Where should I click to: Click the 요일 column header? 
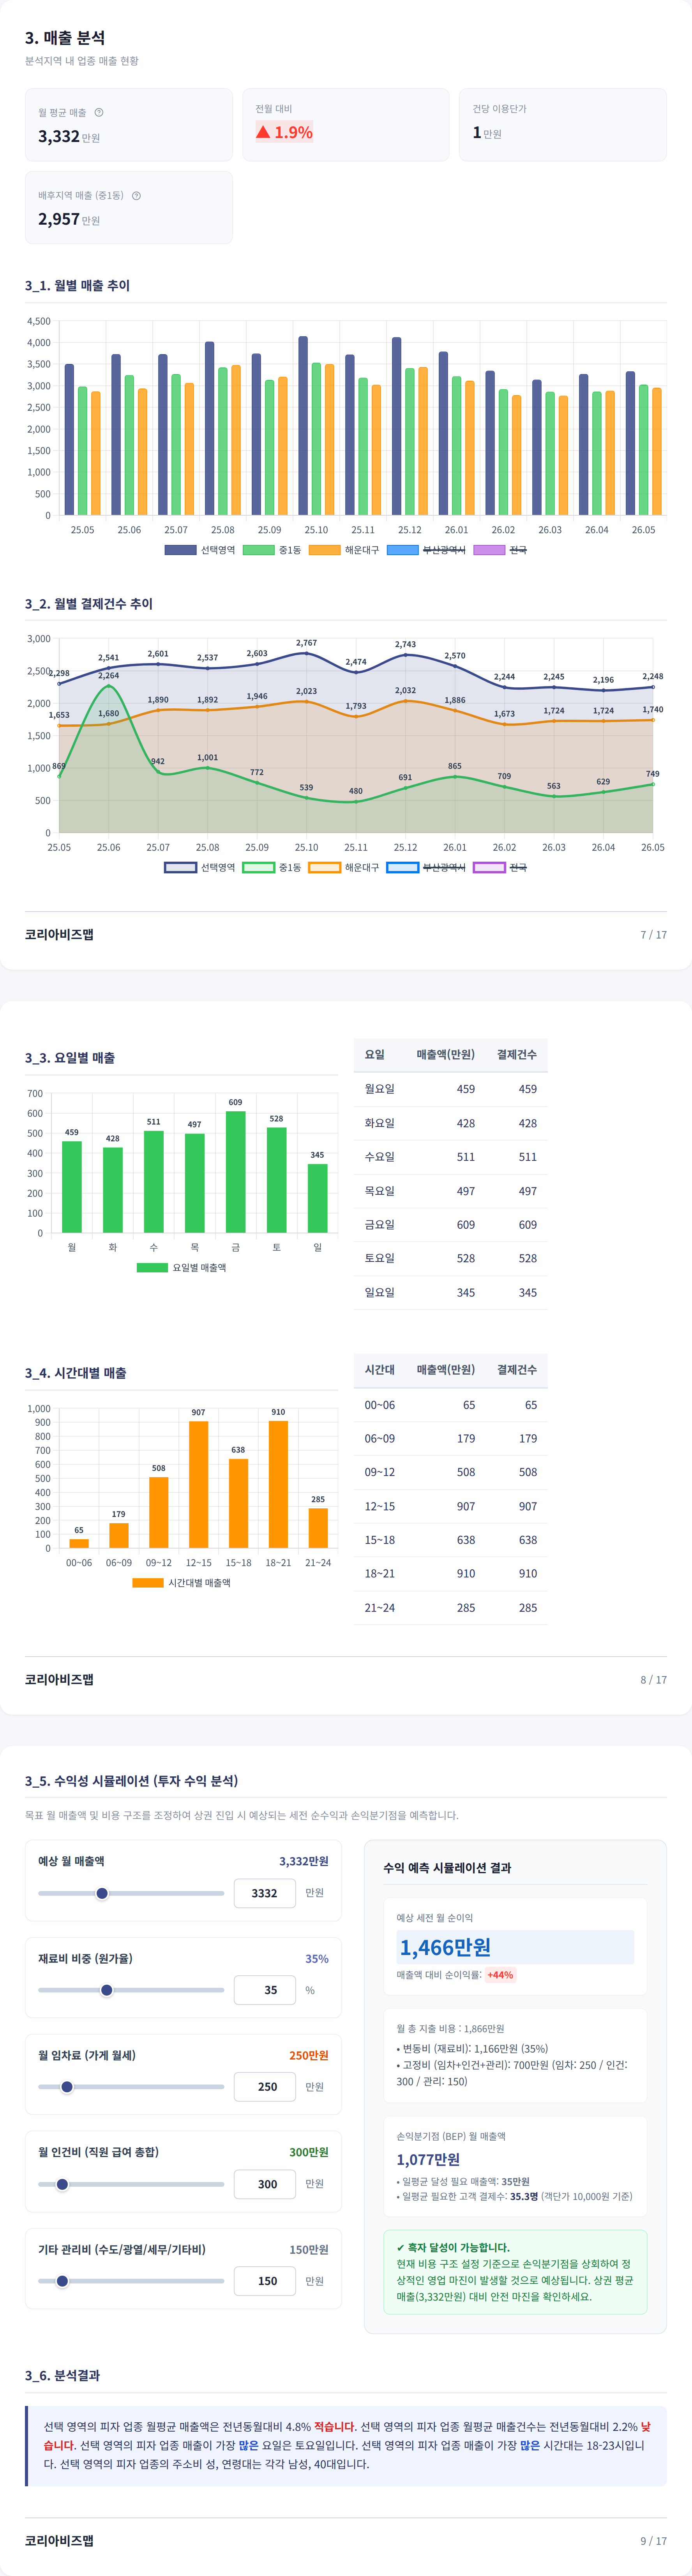pos(374,1055)
